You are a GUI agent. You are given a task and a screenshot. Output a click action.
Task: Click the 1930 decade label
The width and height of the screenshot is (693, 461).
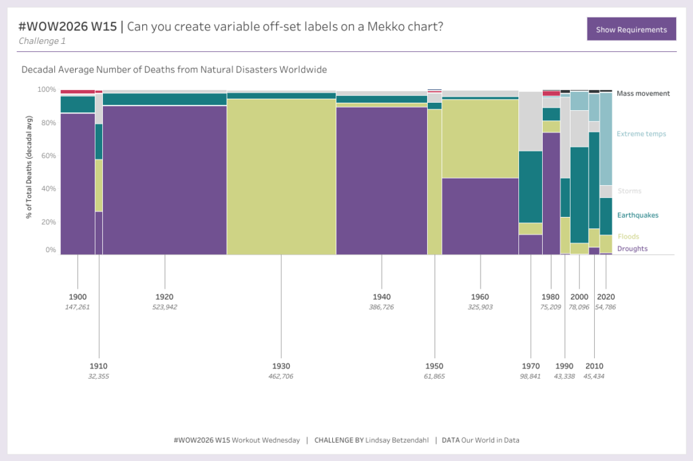281,366
